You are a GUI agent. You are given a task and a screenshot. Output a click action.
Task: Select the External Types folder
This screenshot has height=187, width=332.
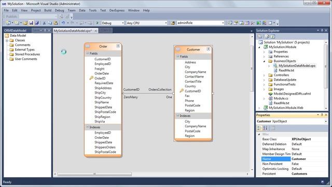coord(24,50)
